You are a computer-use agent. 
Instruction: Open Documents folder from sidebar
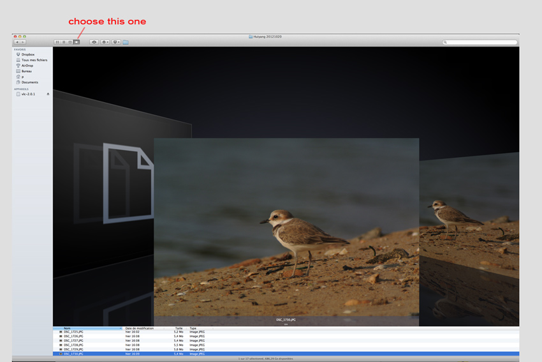pos(29,82)
